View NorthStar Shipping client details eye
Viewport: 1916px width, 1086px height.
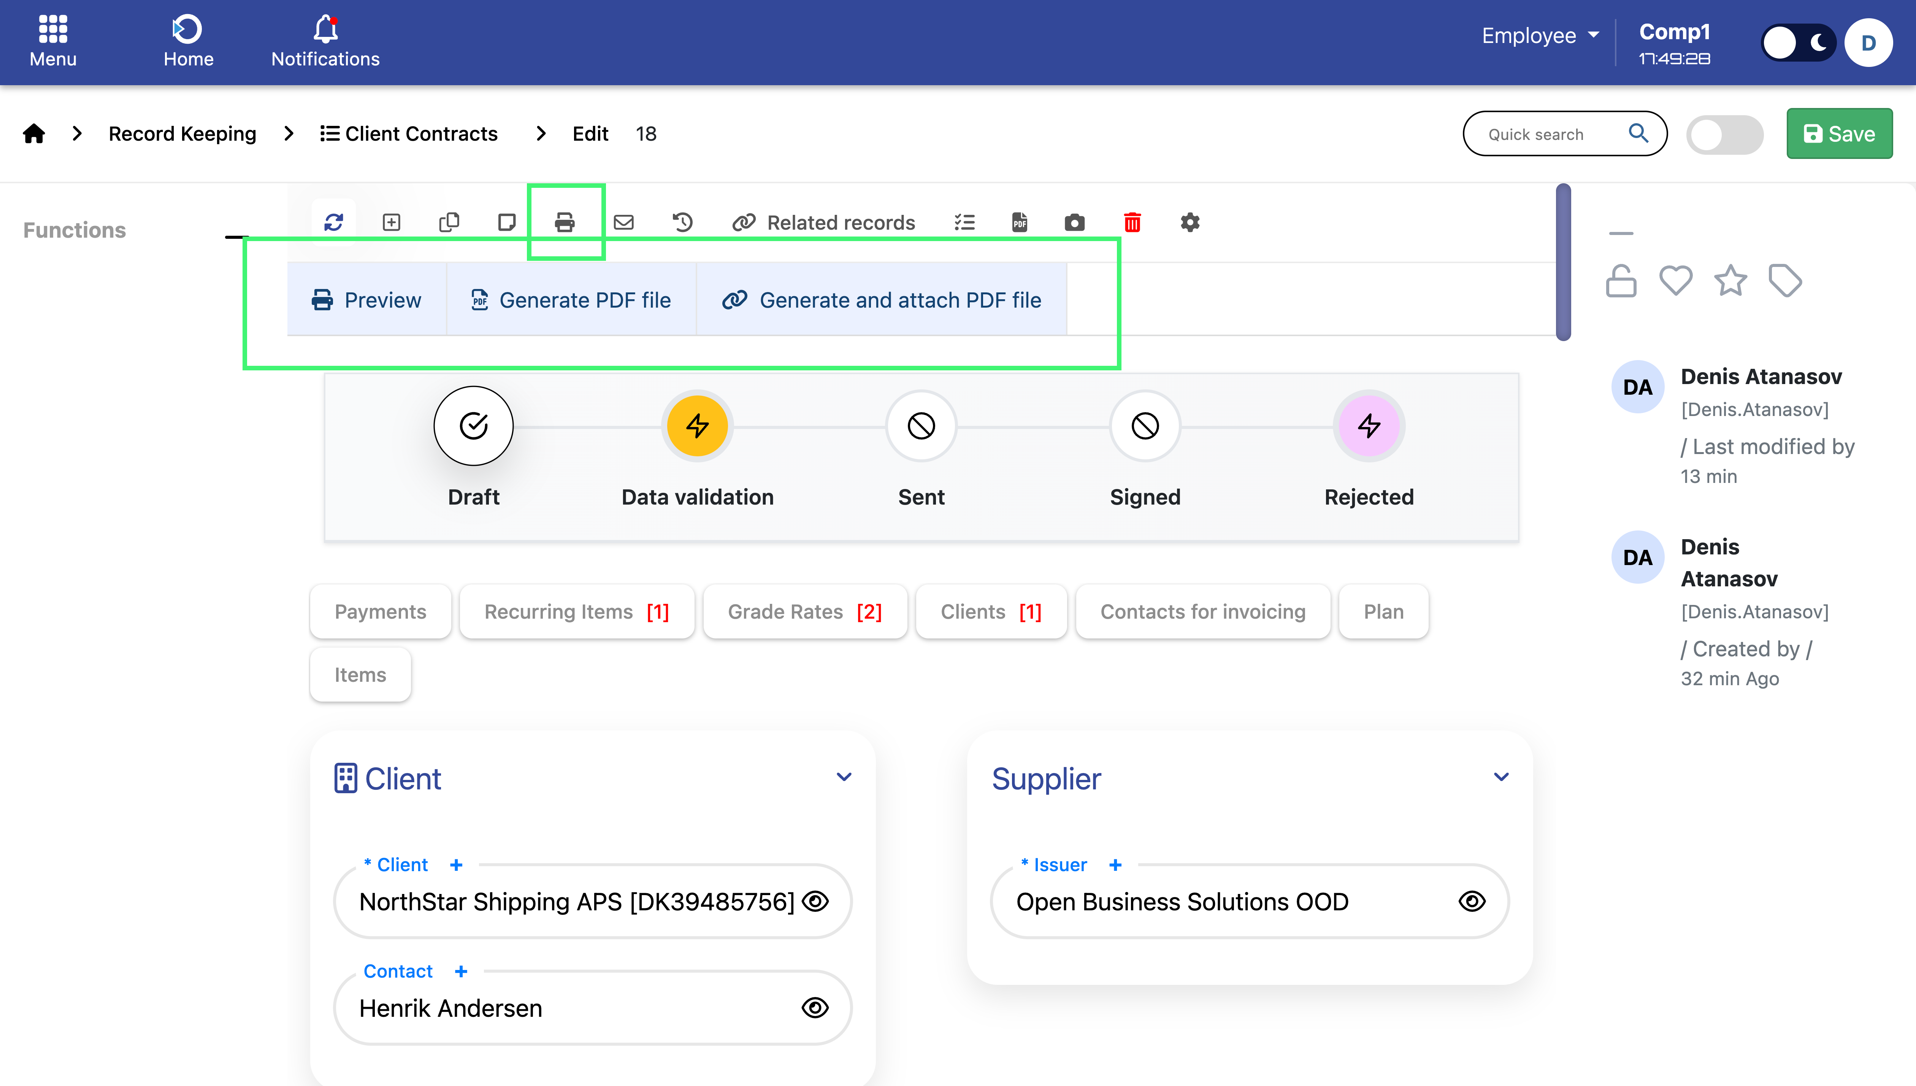point(815,901)
